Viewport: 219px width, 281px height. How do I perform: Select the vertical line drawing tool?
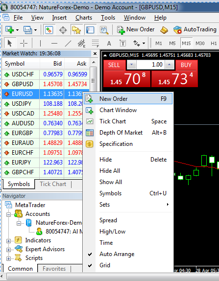click(40, 43)
